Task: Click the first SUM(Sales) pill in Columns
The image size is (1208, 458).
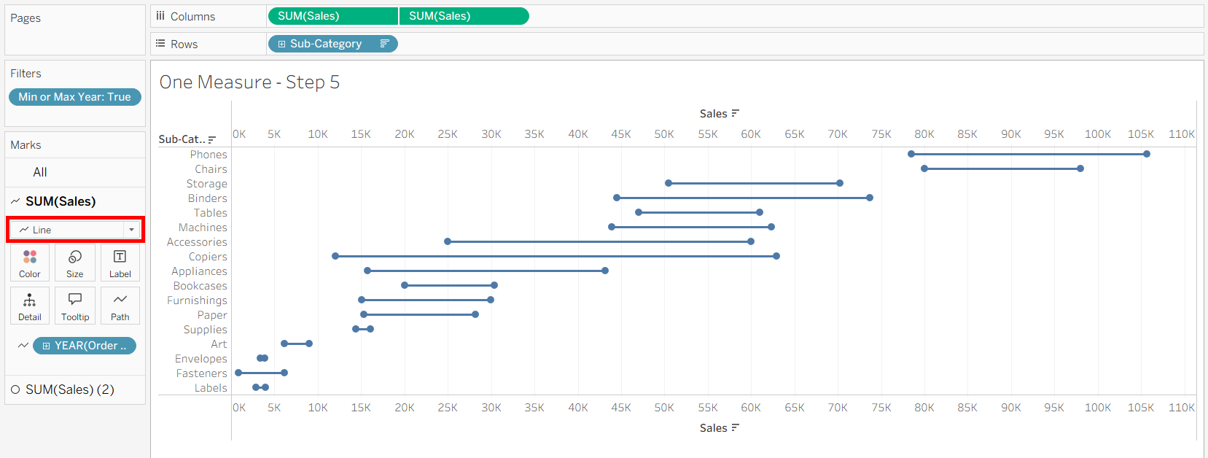Action: (x=332, y=16)
